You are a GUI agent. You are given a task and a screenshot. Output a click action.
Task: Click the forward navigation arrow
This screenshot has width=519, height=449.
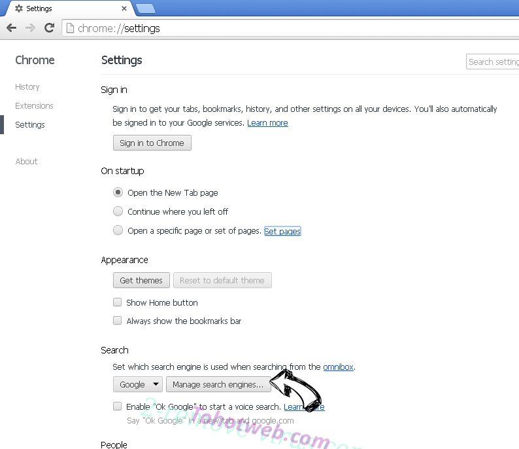30,28
